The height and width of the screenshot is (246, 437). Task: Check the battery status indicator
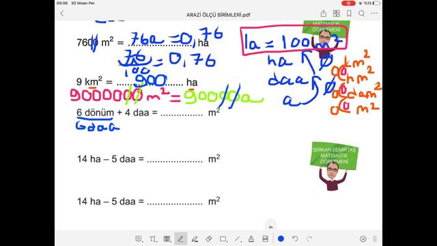pos(376,3)
